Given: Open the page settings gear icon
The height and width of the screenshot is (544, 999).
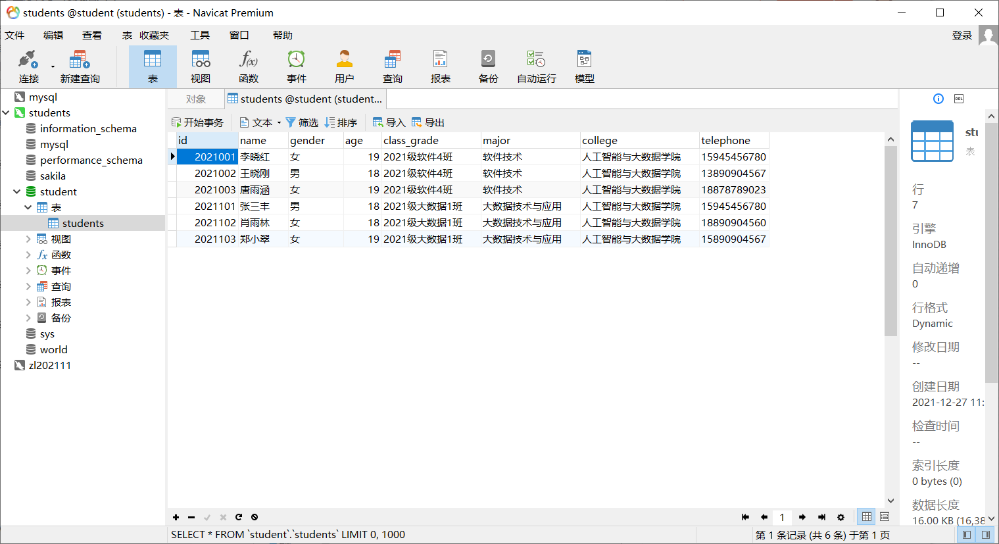Looking at the screenshot, I should point(841,517).
